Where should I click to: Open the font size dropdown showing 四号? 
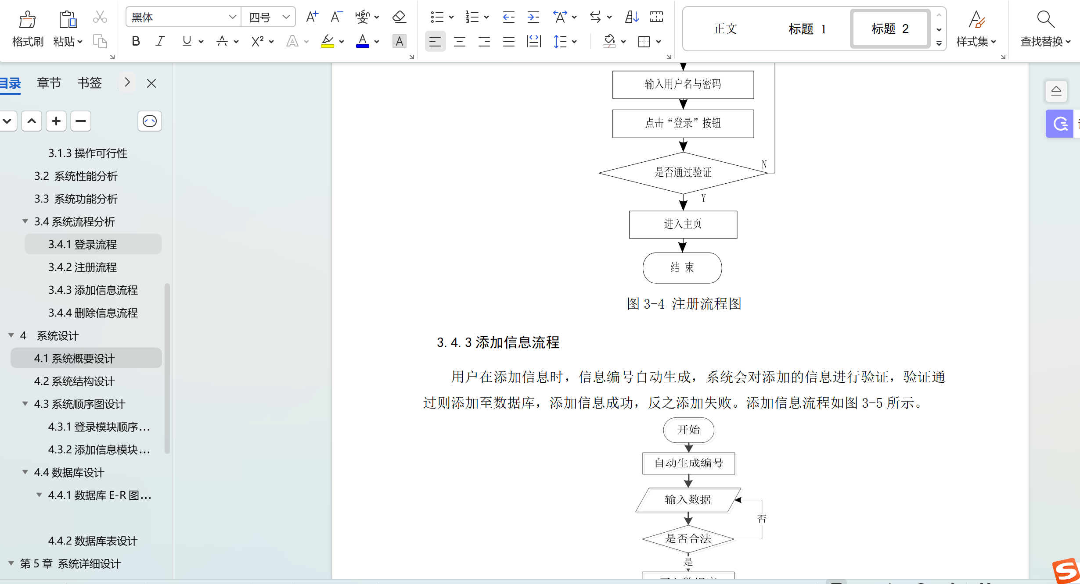click(x=286, y=17)
